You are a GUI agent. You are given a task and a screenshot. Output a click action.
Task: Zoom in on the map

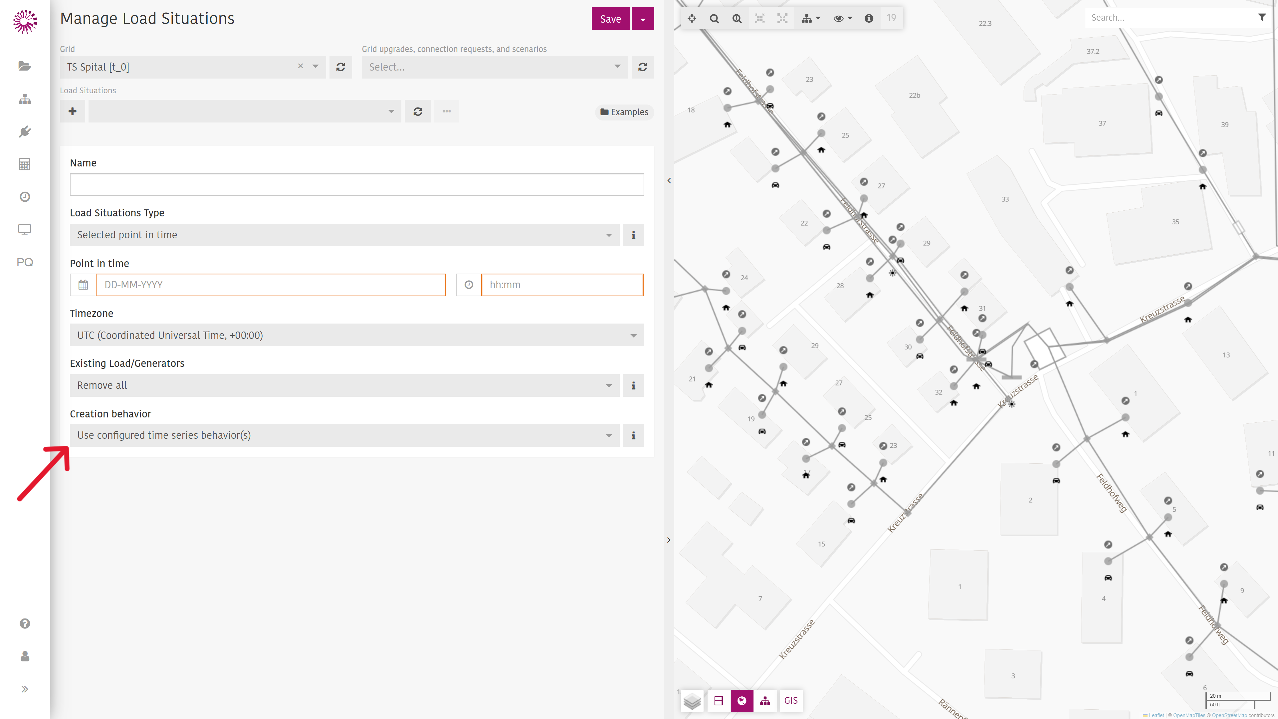tap(737, 18)
